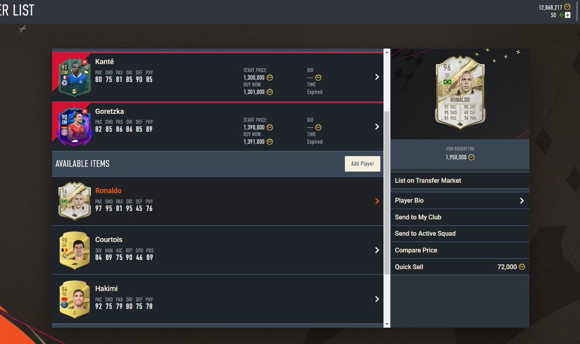This screenshot has width=580, height=344.
Task: Select the Courtois player name
Action: tap(109, 239)
